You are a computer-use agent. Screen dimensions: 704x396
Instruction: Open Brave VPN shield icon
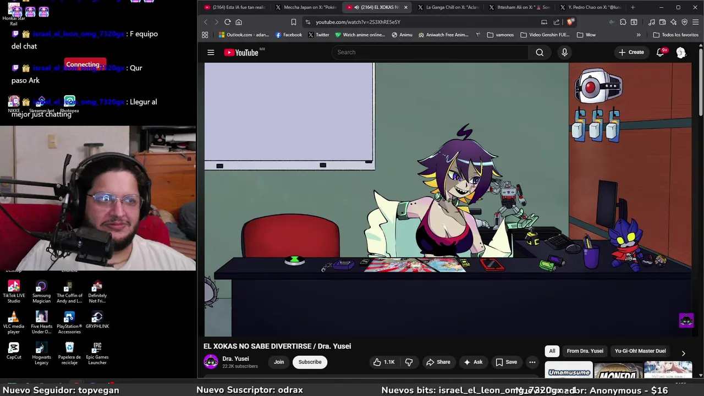(x=685, y=22)
